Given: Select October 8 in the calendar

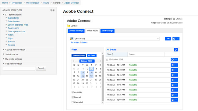Looking at the screenshot, I should tap(83, 73).
